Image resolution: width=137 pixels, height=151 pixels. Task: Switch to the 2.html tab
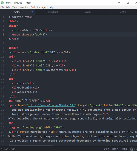(123, 12)
